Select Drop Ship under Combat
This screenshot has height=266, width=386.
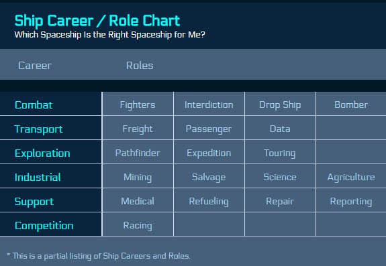pyautogui.click(x=280, y=105)
